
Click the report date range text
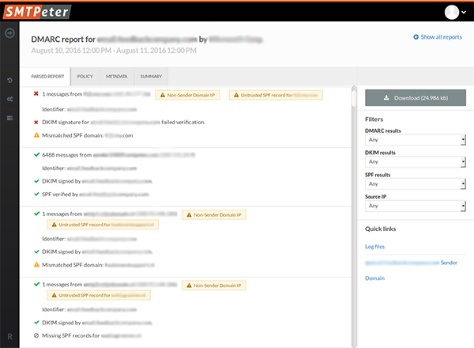114,51
